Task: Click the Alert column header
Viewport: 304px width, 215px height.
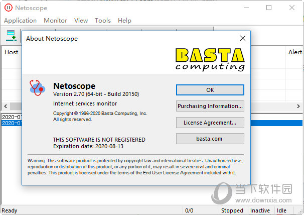Action: (294, 52)
